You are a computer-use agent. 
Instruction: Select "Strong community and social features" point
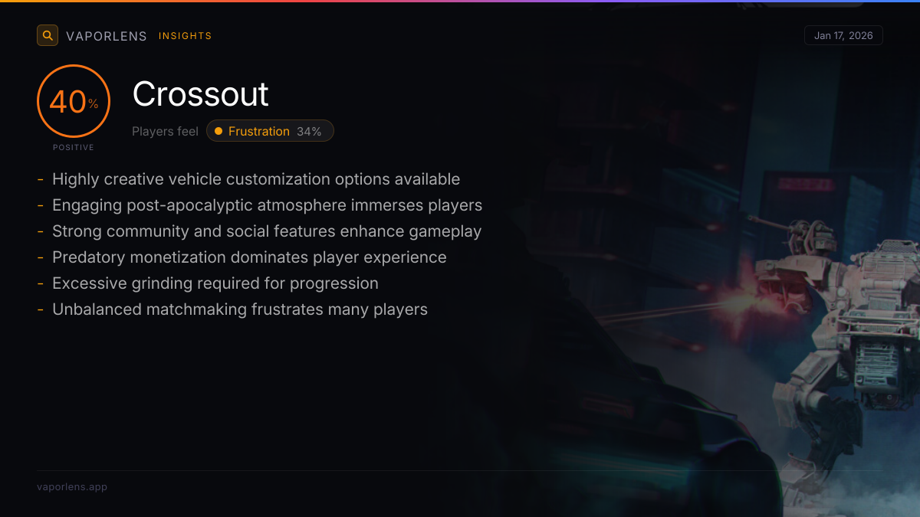(267, 231)
